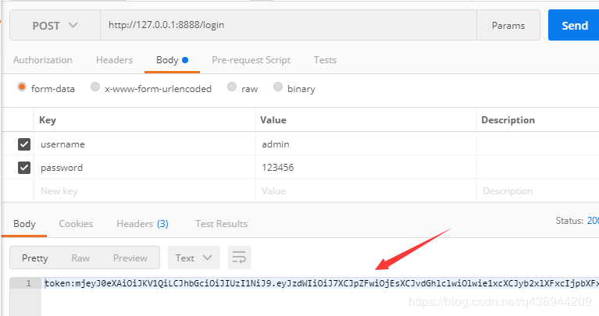
Task: Open the response Cookies tab
Action: (x=76, y=224)
